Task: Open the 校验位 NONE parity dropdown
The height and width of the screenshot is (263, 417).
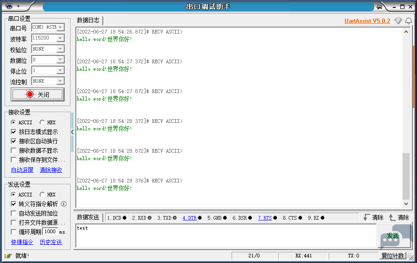Action: pos(60,49)
